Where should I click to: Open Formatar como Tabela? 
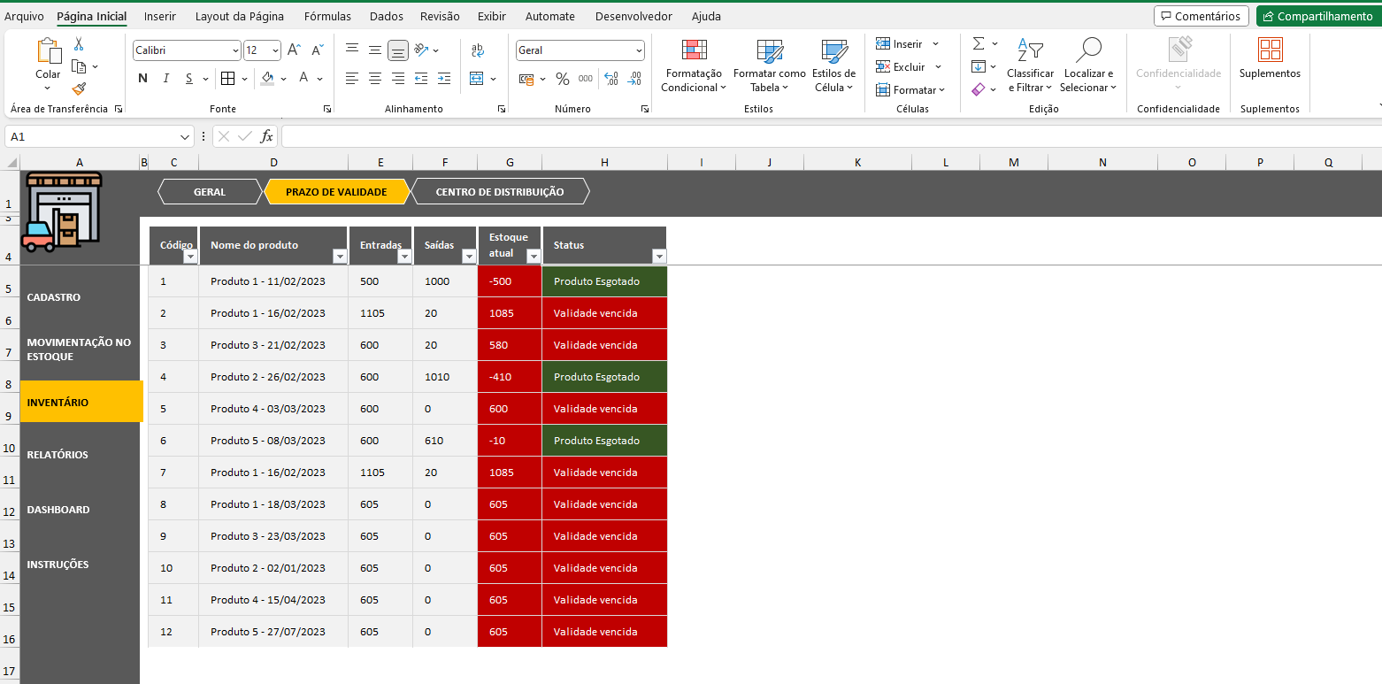tap(769, 66)
